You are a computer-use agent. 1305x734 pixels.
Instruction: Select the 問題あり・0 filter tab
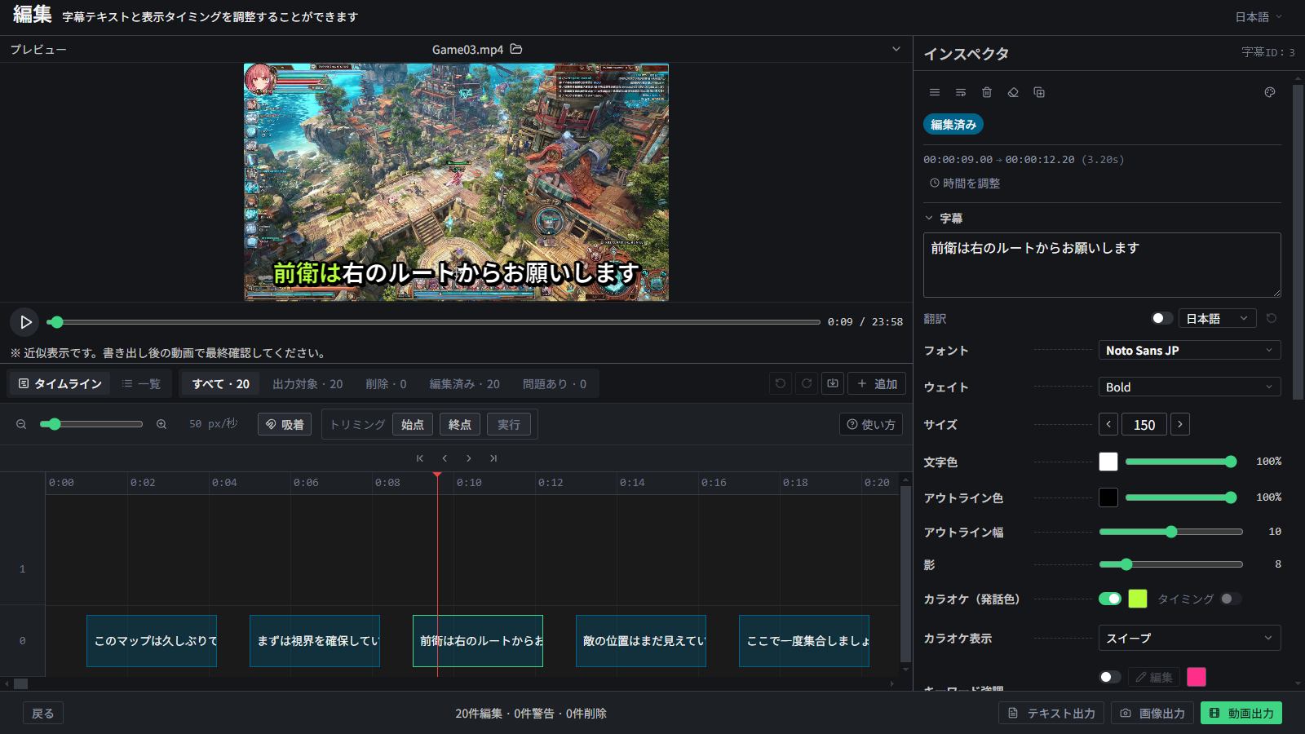(555, 383)
